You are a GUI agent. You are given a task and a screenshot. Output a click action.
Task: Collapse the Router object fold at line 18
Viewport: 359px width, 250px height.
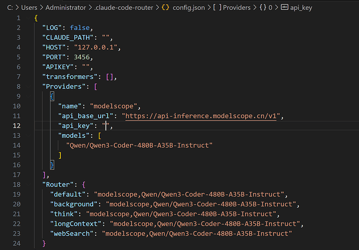tap(29, 185)
